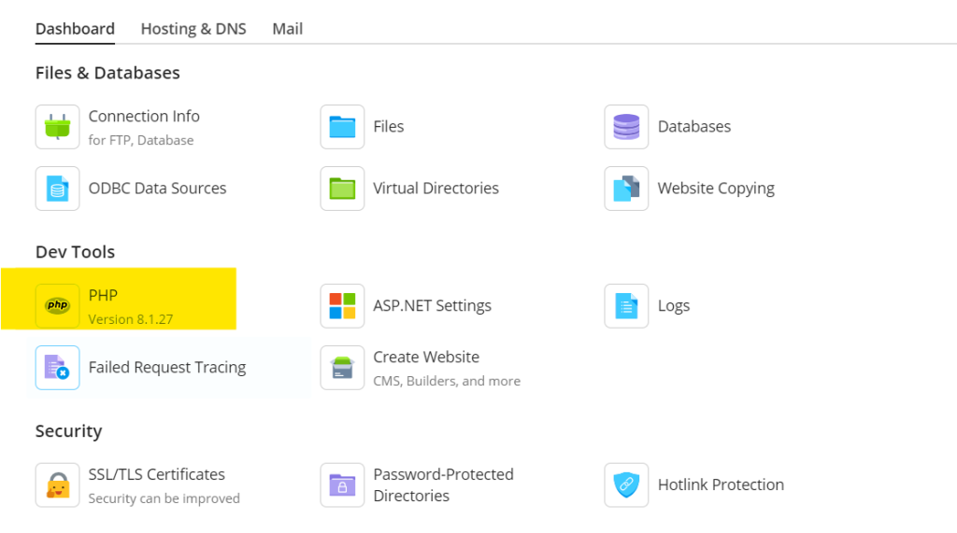Click the Virtual Directories green folder icon

(342, 189)
